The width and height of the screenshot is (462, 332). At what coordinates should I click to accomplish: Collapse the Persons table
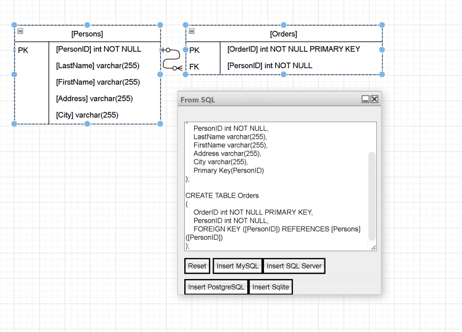(20, 31)
